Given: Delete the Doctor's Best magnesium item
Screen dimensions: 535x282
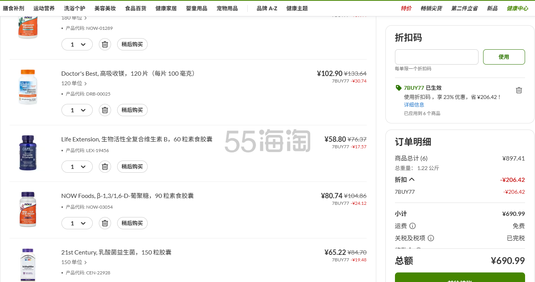Looking at the screenshot, I should [105, 110].
